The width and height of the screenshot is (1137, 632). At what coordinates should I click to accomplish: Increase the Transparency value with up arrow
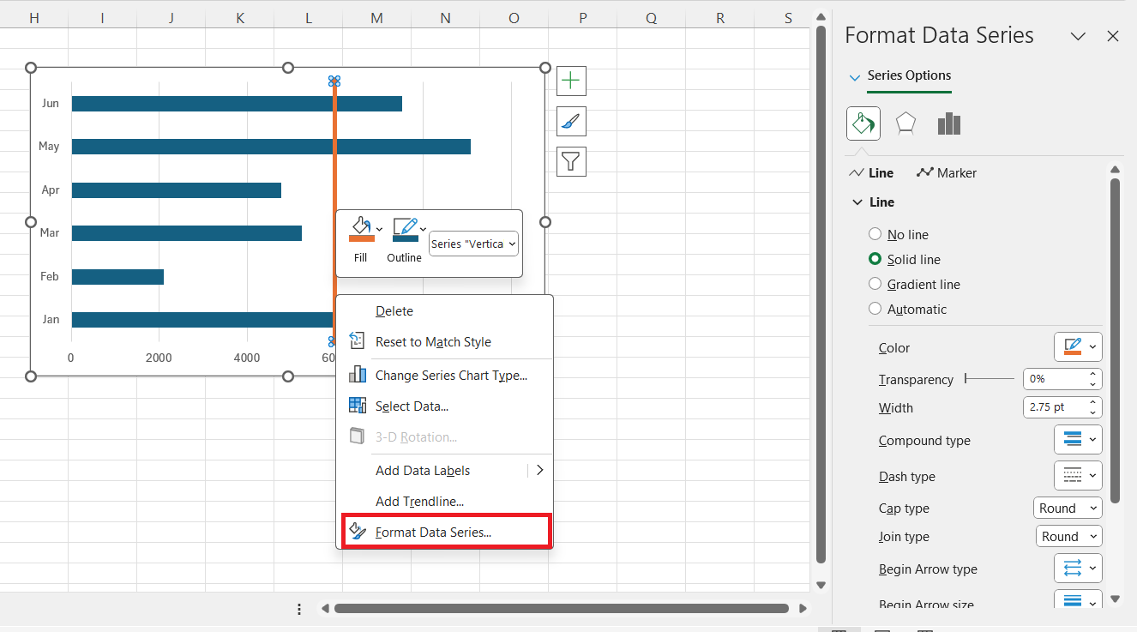pyautogui.click(x=1093, y=374)
